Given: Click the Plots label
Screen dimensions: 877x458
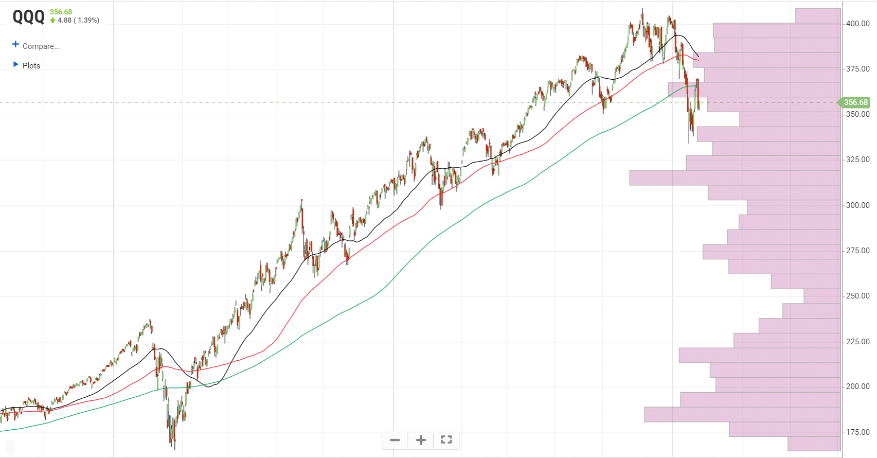Looking at the screenshot, I should tap(31, 66).
